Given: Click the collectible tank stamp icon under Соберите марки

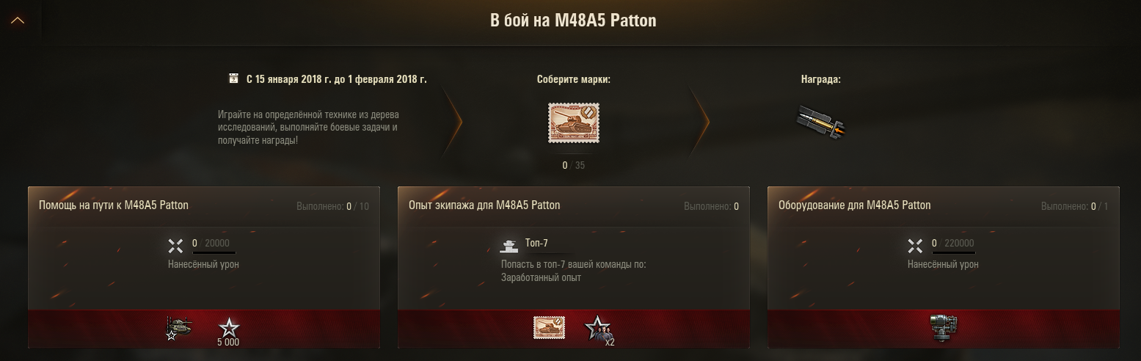Looking at the screenshot, I should pos(573,123).
